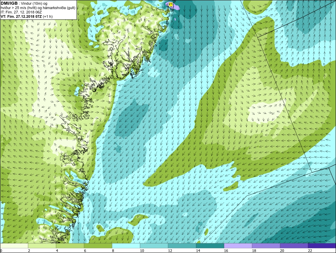
Task: Click the 18–20 m/s purple legend swatch
Action: (266, 246)
